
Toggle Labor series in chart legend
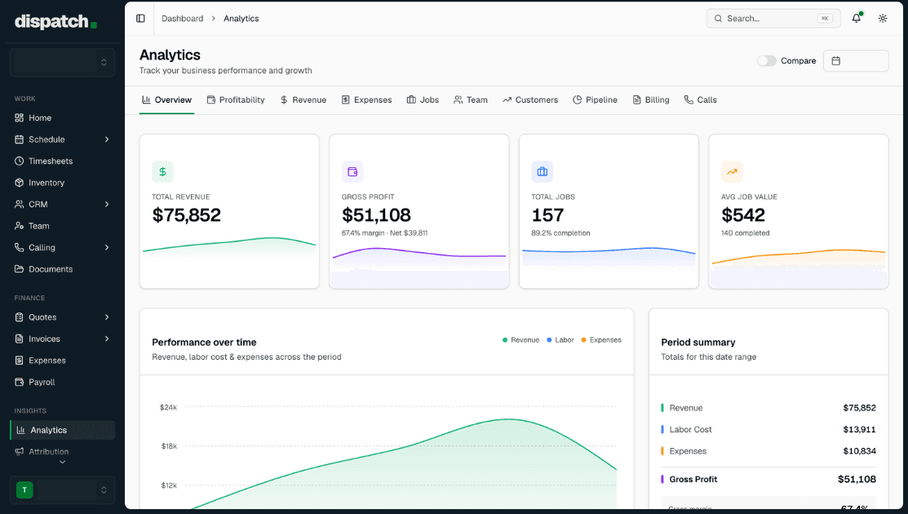[560, 339]
